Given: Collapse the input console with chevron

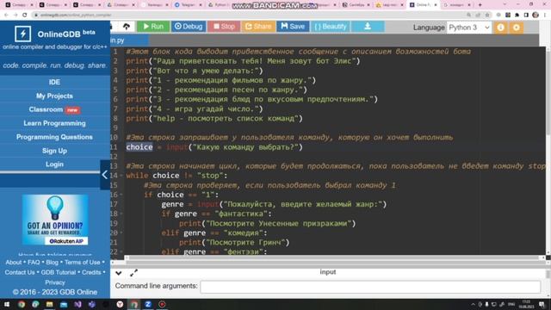Looking at the screenshot, I should (119, 273).
